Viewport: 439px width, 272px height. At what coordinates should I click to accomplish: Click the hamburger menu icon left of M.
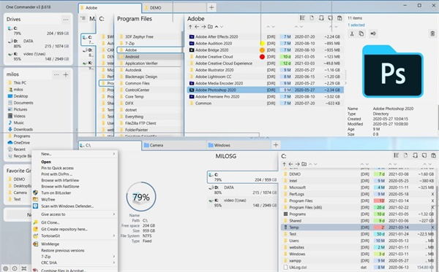coord(83,18)
